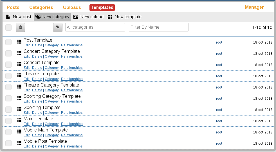Click Delete link for Theatre Template

(x=37, y=79)
